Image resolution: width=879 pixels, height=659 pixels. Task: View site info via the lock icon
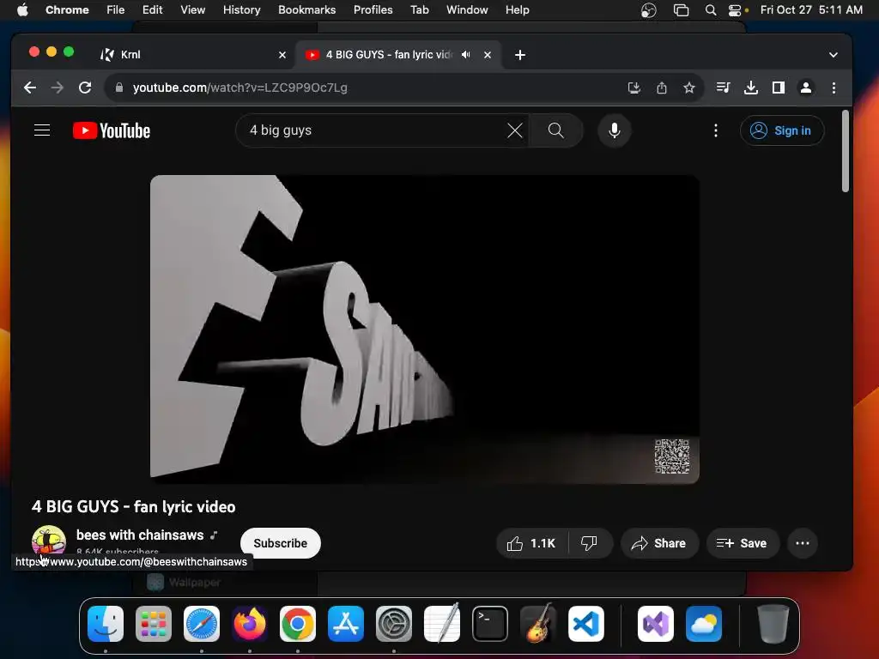coord(118,88)
